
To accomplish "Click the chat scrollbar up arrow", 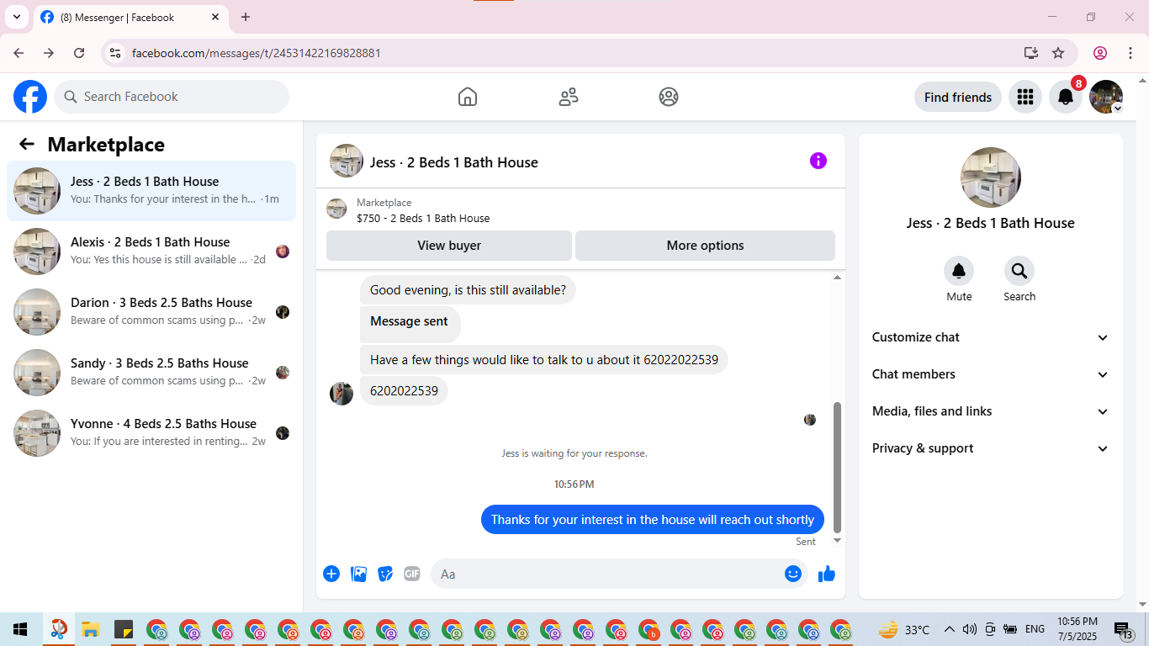I will point(837,278).
